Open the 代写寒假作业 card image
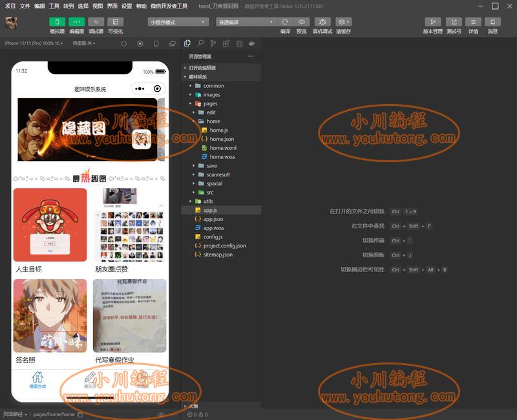This screenshot has height=420, width=517. coord(130,316)
